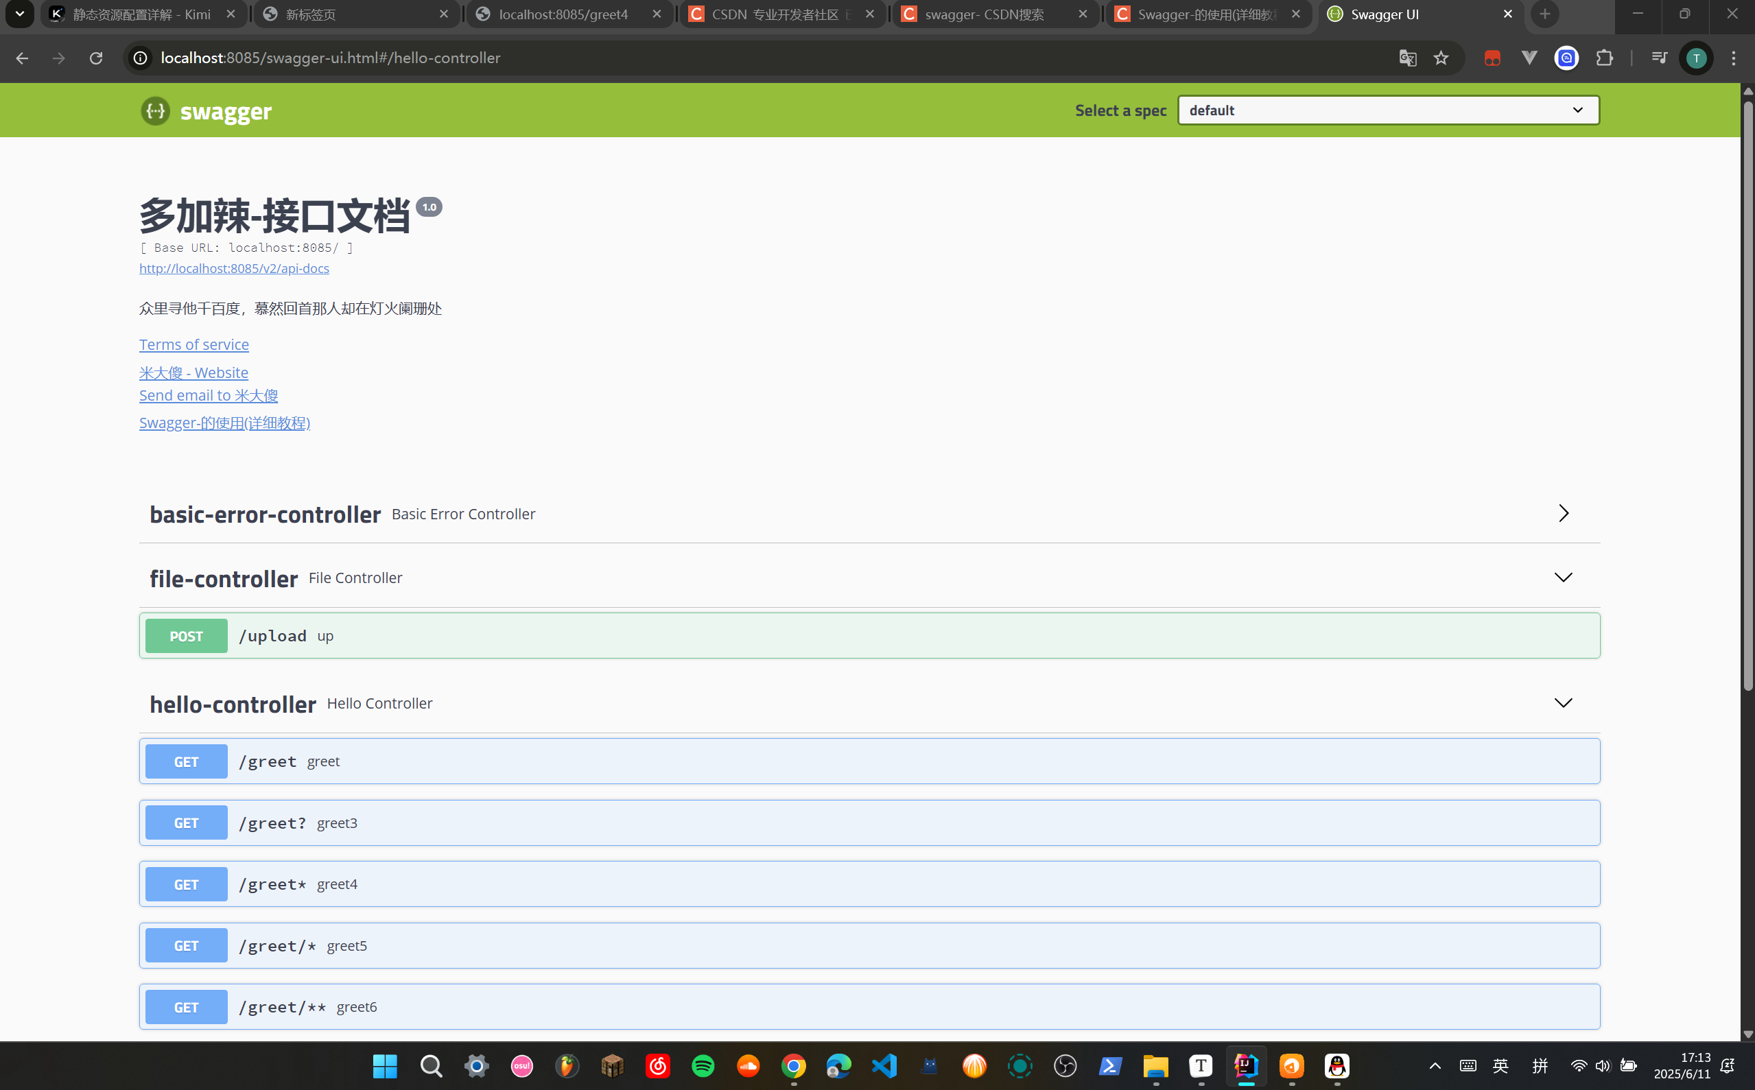Click the page vertical scrollbar

tap(1747, 396)
